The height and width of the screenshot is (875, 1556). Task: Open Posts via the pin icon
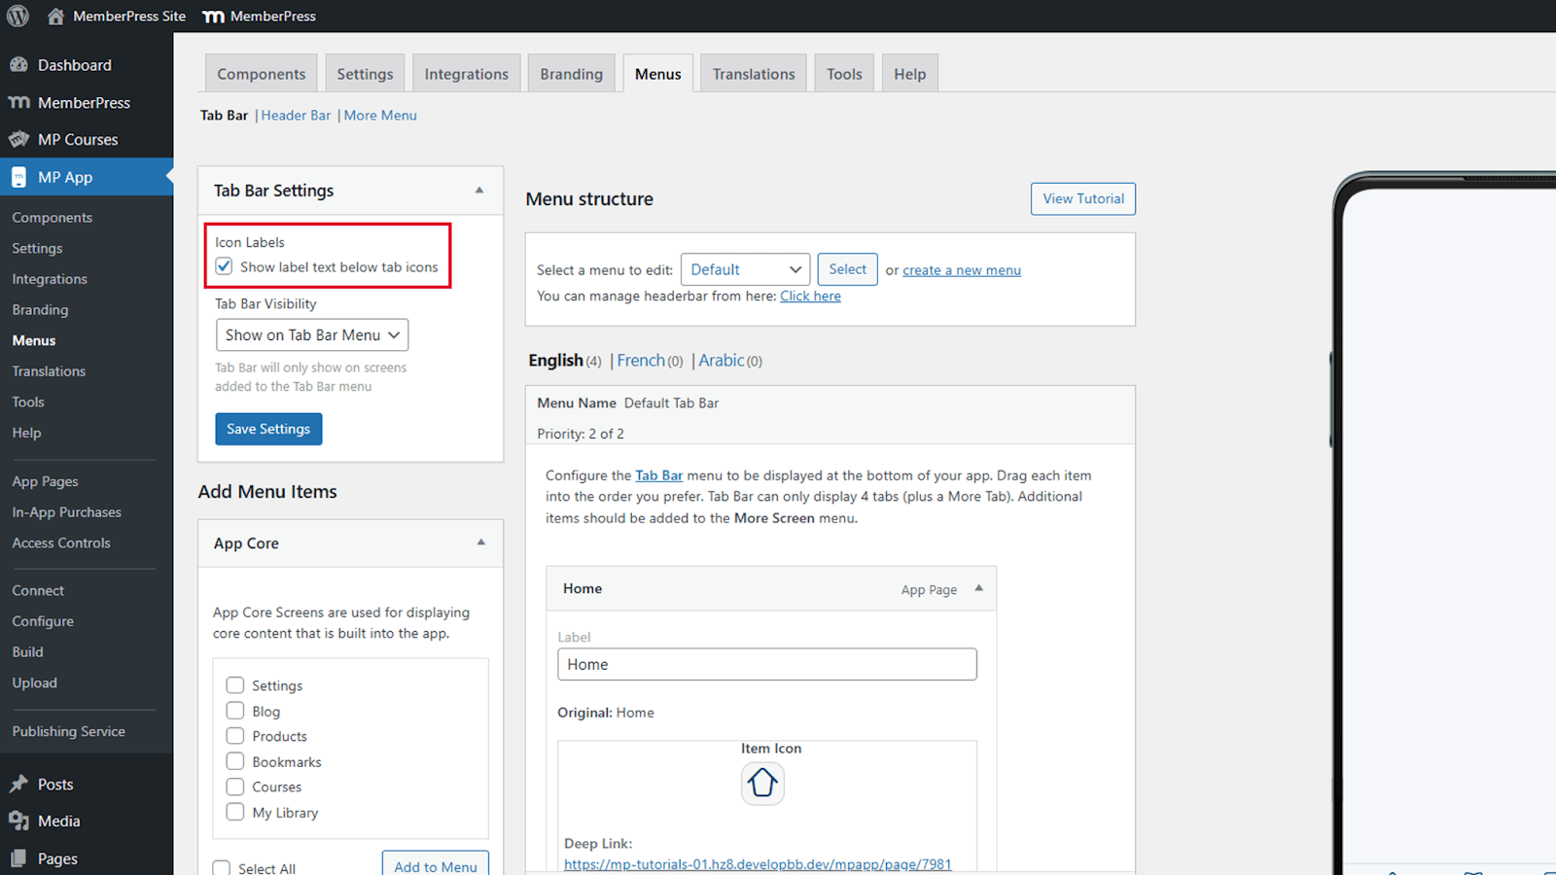tap(18, 785)
